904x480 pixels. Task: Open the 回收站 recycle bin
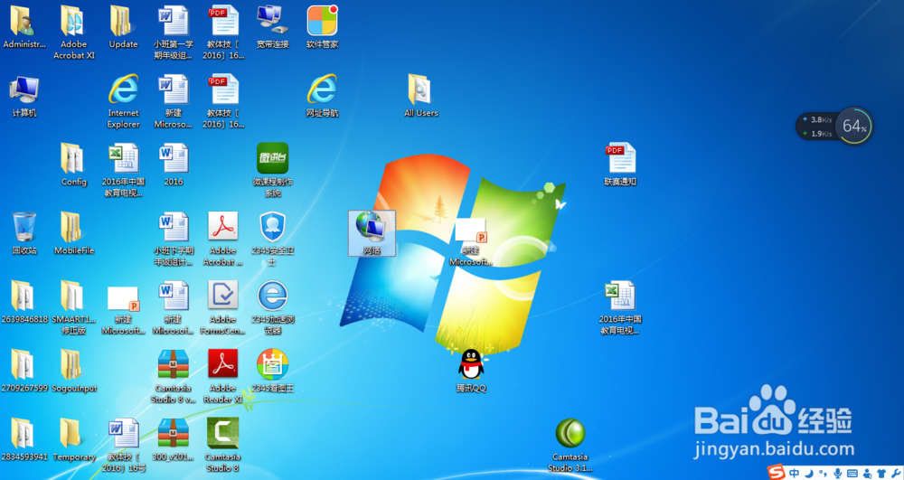(x=24, y=233)
